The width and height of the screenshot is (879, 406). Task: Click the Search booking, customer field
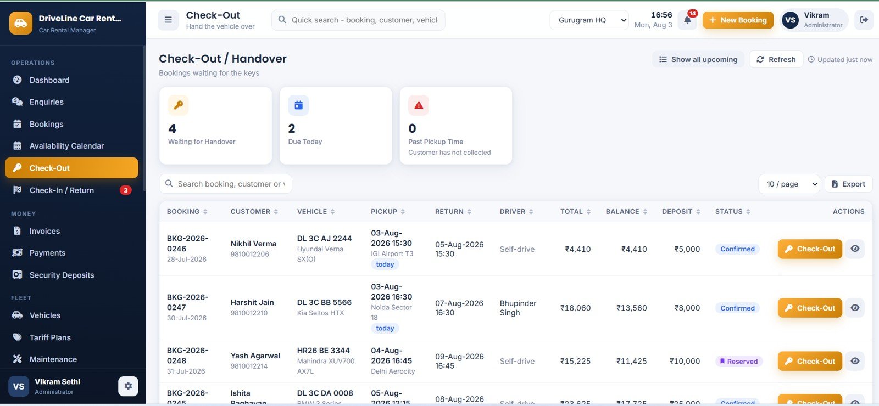click(225, 184)
